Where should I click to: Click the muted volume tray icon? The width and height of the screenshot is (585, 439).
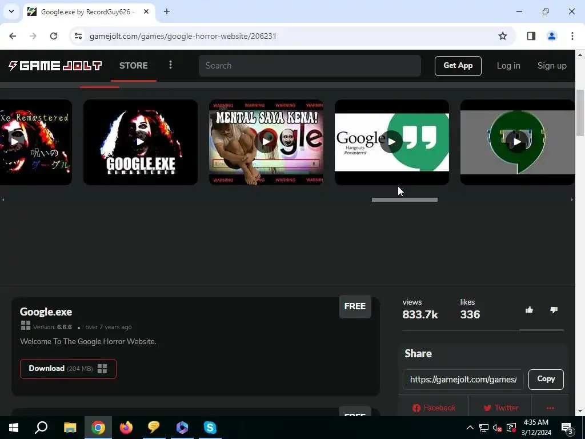[498, 428]
